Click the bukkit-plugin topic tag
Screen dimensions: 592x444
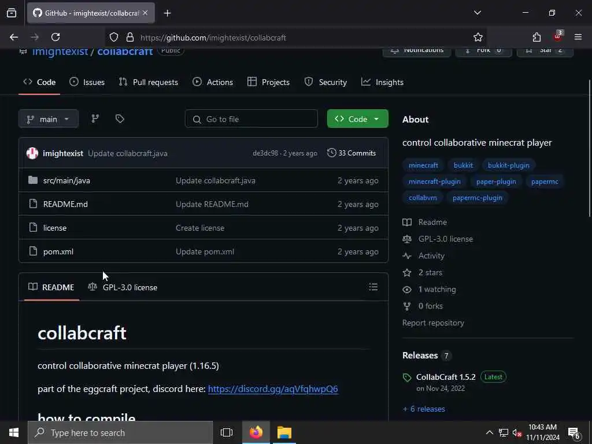point(508,165)
